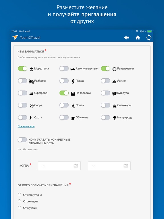Click the Выберите одну или несколько тем hint
The width and height of the screenshot is (164, 219).
[x=49, y=57]
